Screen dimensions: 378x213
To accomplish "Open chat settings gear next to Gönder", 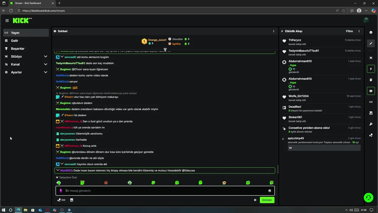I will pos(255,200).
